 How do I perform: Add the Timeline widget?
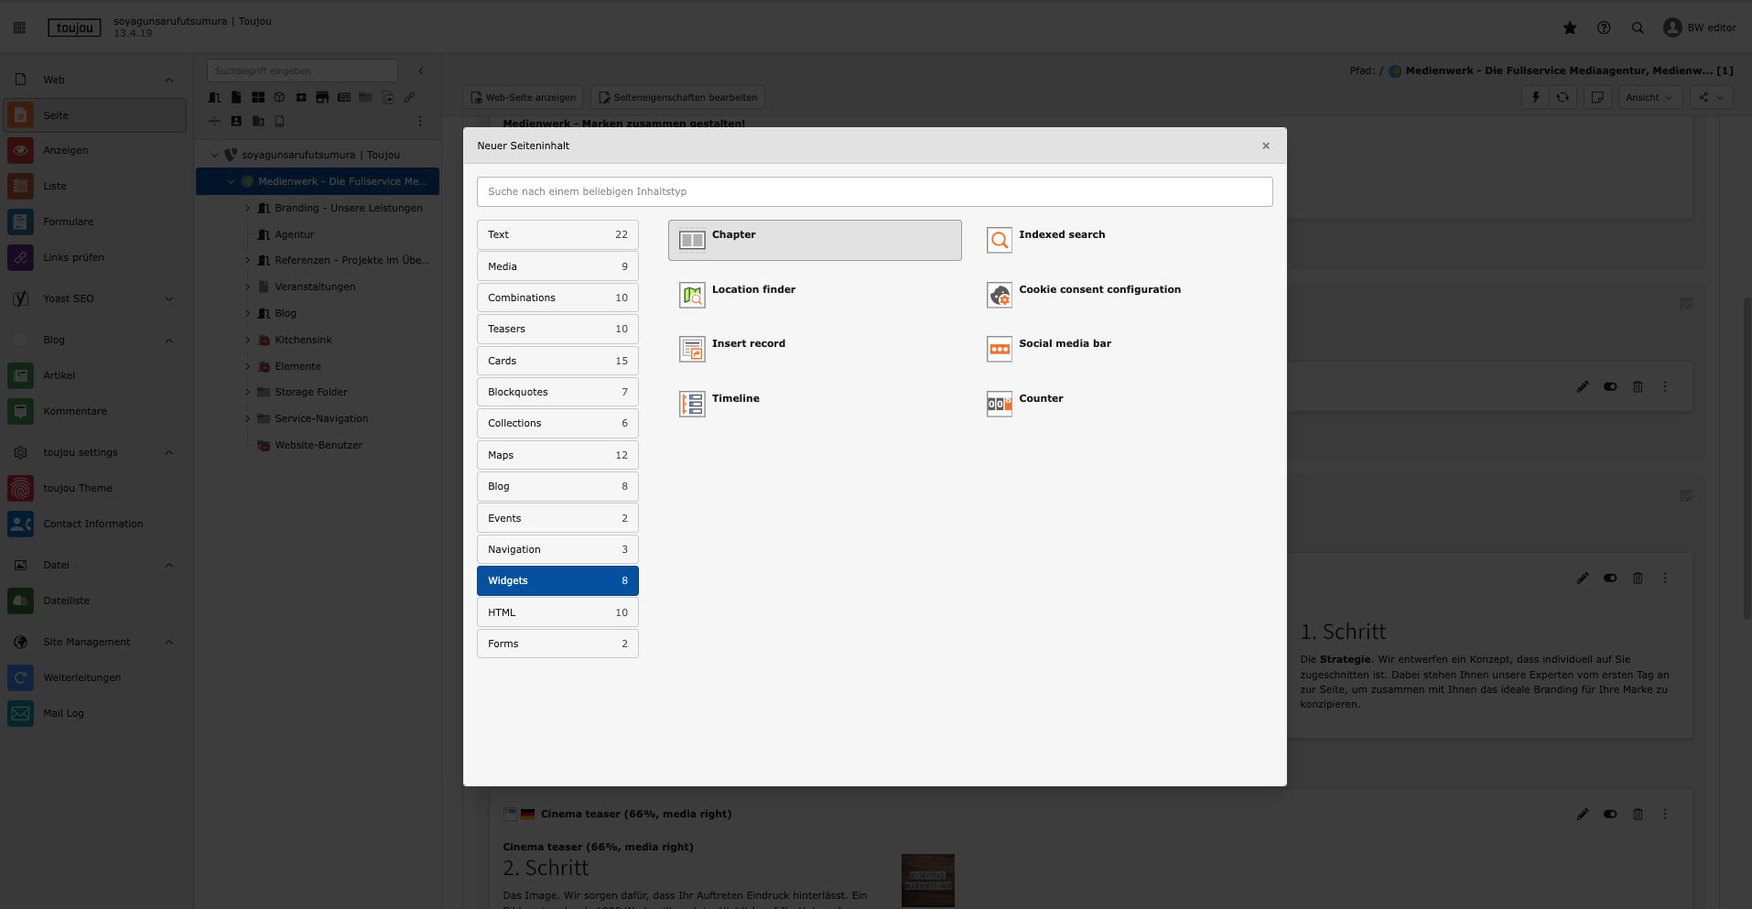(x=692, y=404)
